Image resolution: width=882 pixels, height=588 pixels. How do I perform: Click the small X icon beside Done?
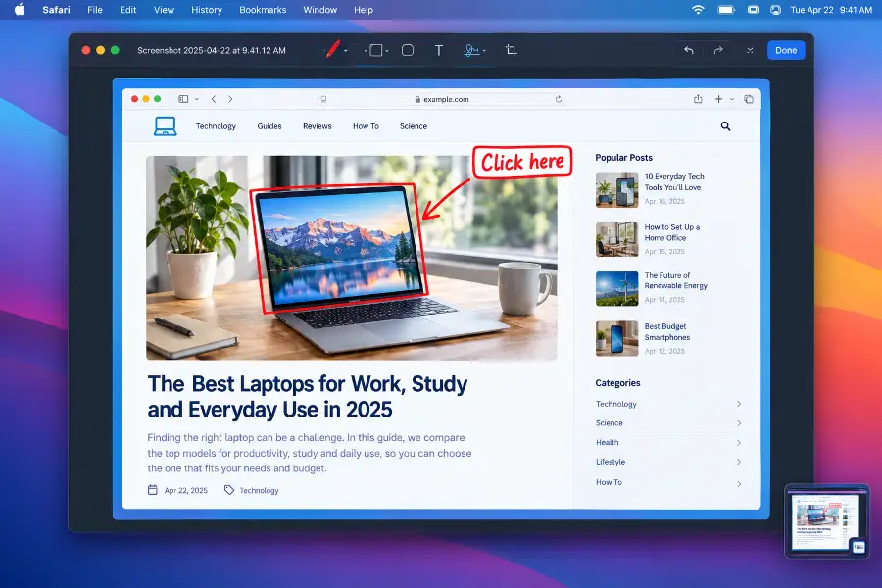pos(750,50)
